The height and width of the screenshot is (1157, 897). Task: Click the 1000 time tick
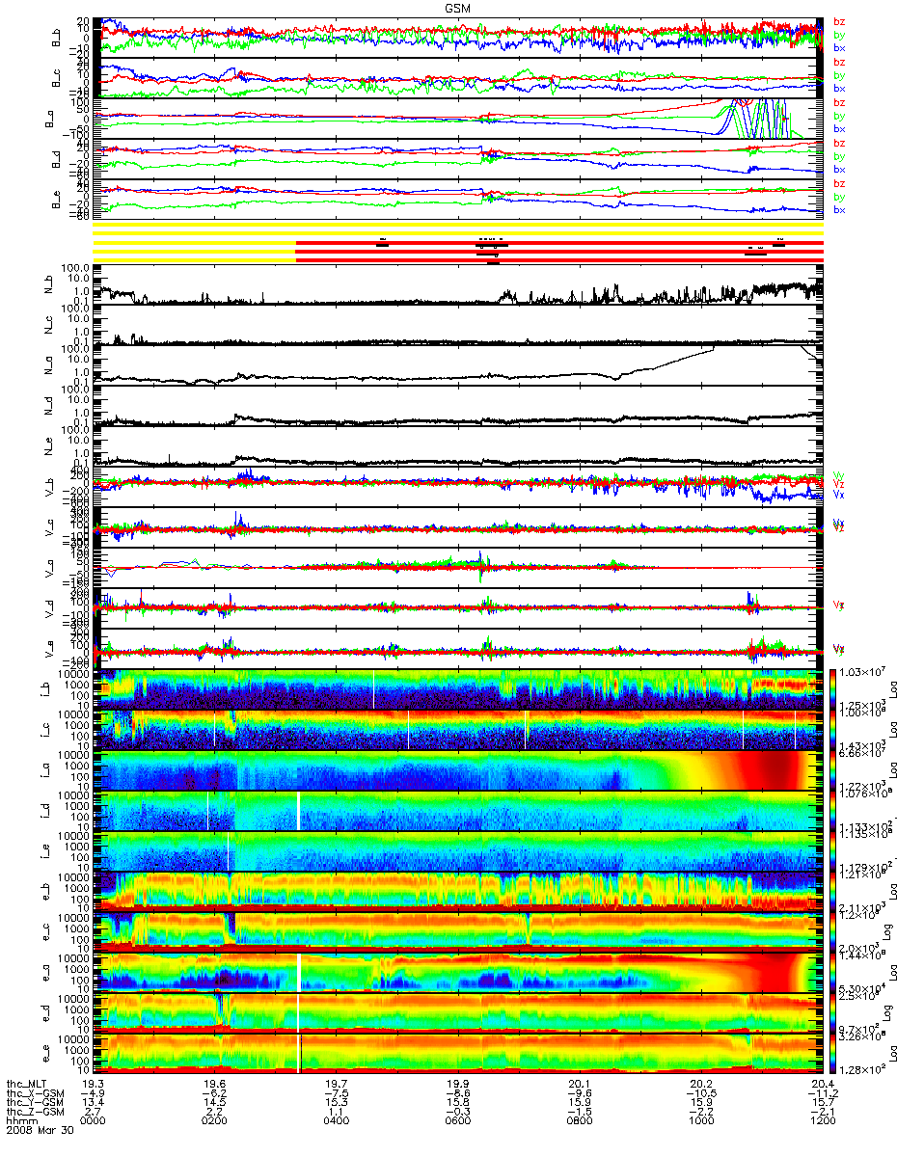pyautogui.click(x=703, y=1122)
